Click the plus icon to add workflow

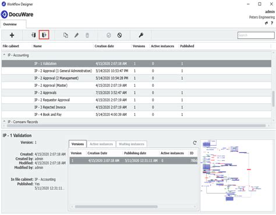click(x=12, y=35)
